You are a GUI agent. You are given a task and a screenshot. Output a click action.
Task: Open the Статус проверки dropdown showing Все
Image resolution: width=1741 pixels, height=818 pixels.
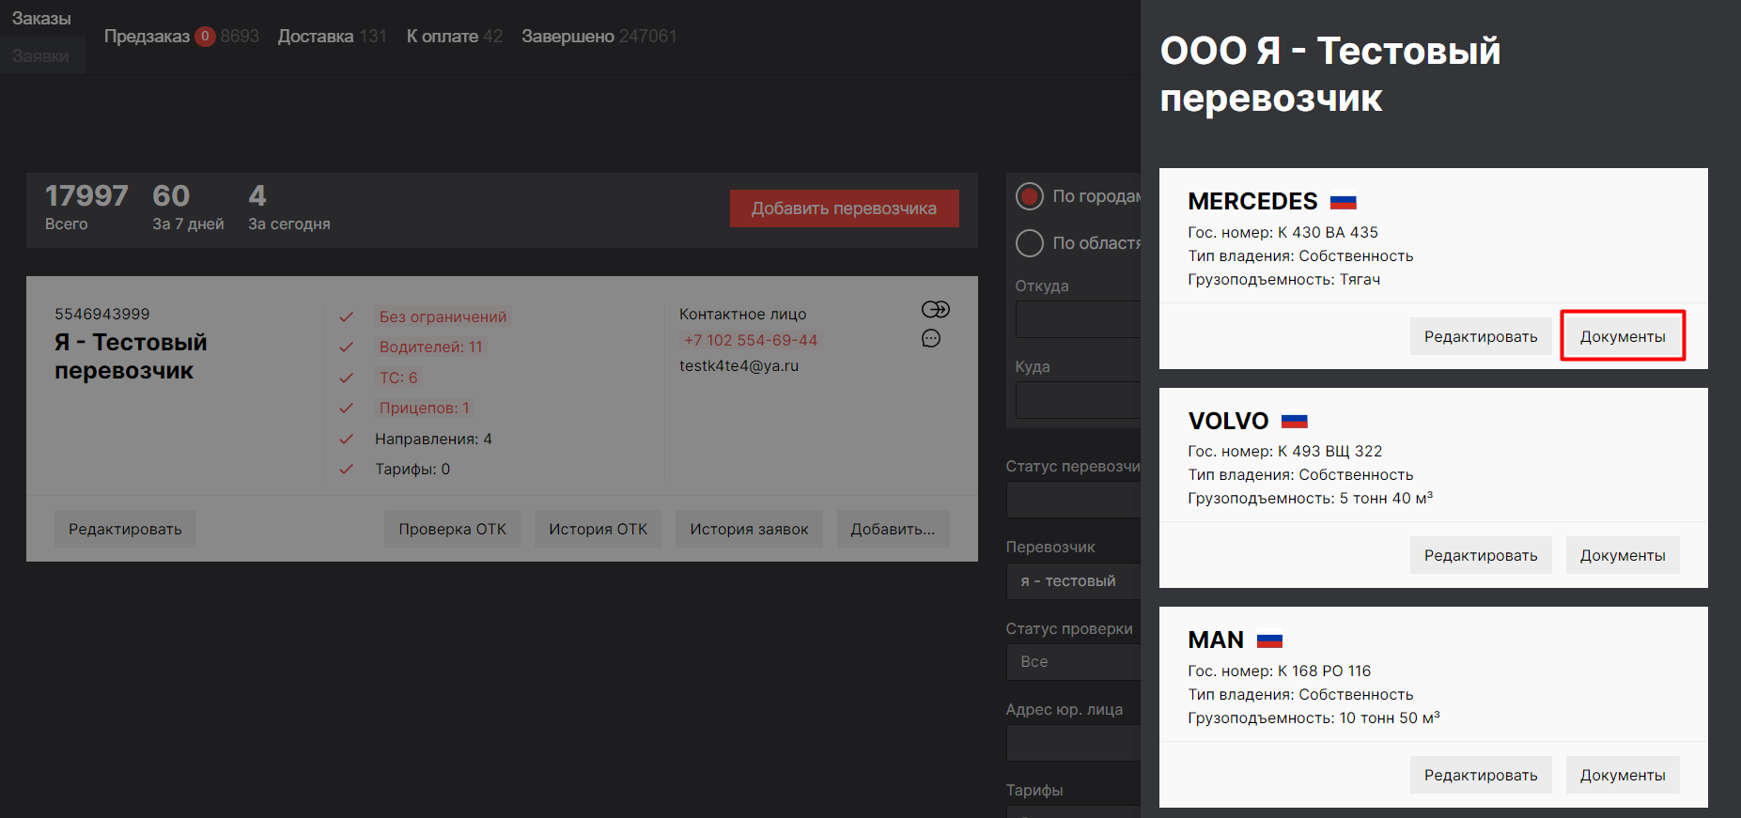click(1074, 661)
